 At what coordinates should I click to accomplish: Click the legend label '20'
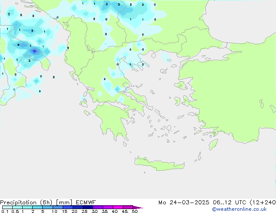pyautogui.click(x=74, y=211)
